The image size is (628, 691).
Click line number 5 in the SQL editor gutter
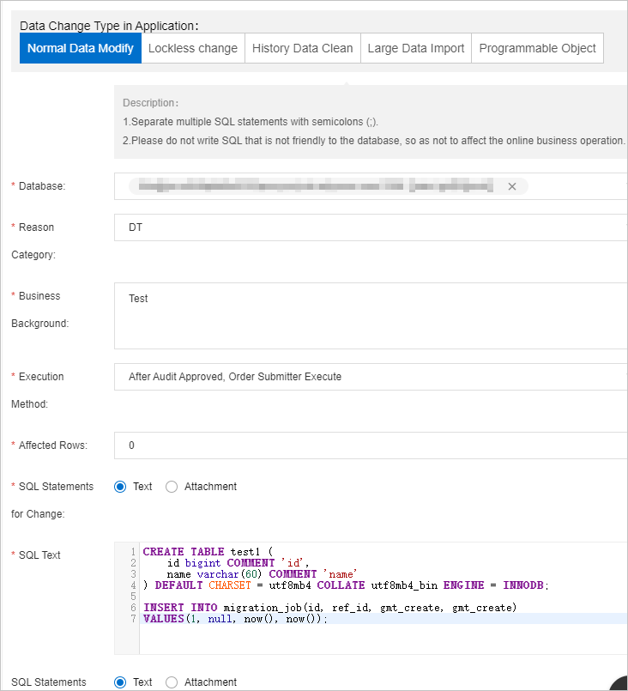click(x=133, y=597)
